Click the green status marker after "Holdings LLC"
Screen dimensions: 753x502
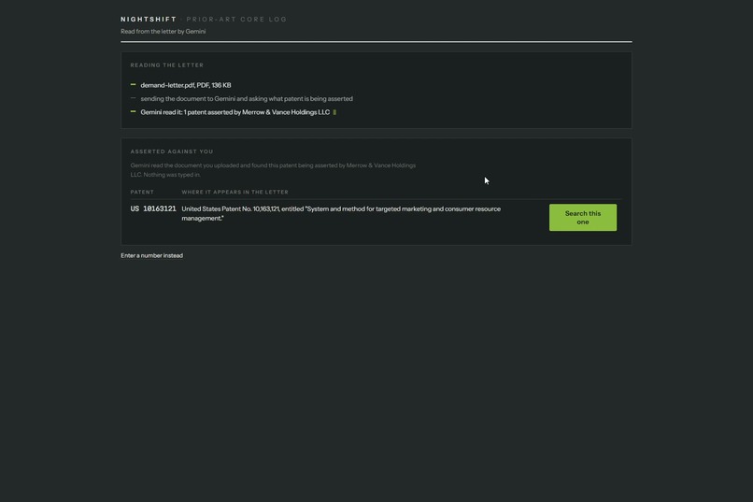click(x=334, y=112)
